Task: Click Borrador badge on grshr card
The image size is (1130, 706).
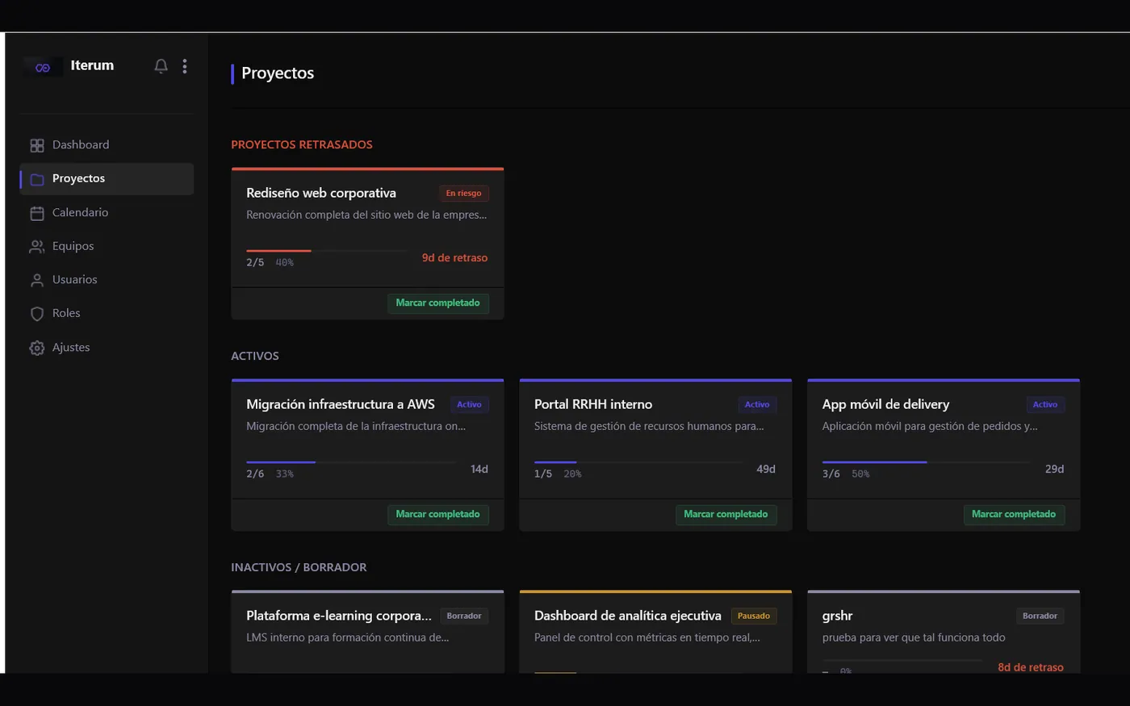Action: (1040, 616)
